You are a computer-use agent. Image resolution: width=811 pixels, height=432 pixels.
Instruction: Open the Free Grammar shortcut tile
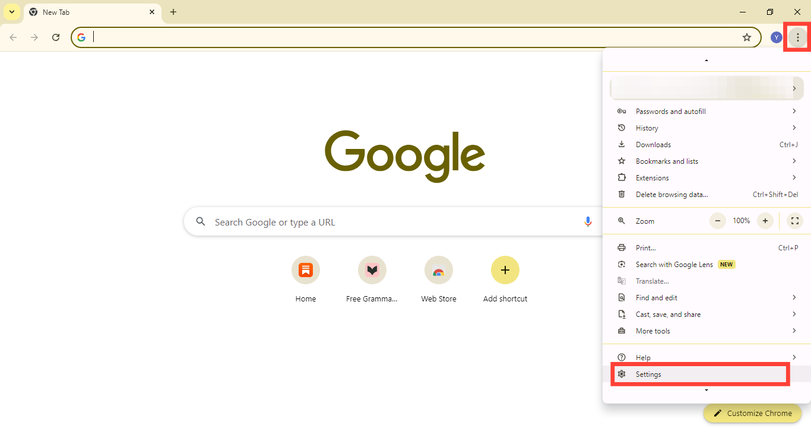[x=372, y=279]
